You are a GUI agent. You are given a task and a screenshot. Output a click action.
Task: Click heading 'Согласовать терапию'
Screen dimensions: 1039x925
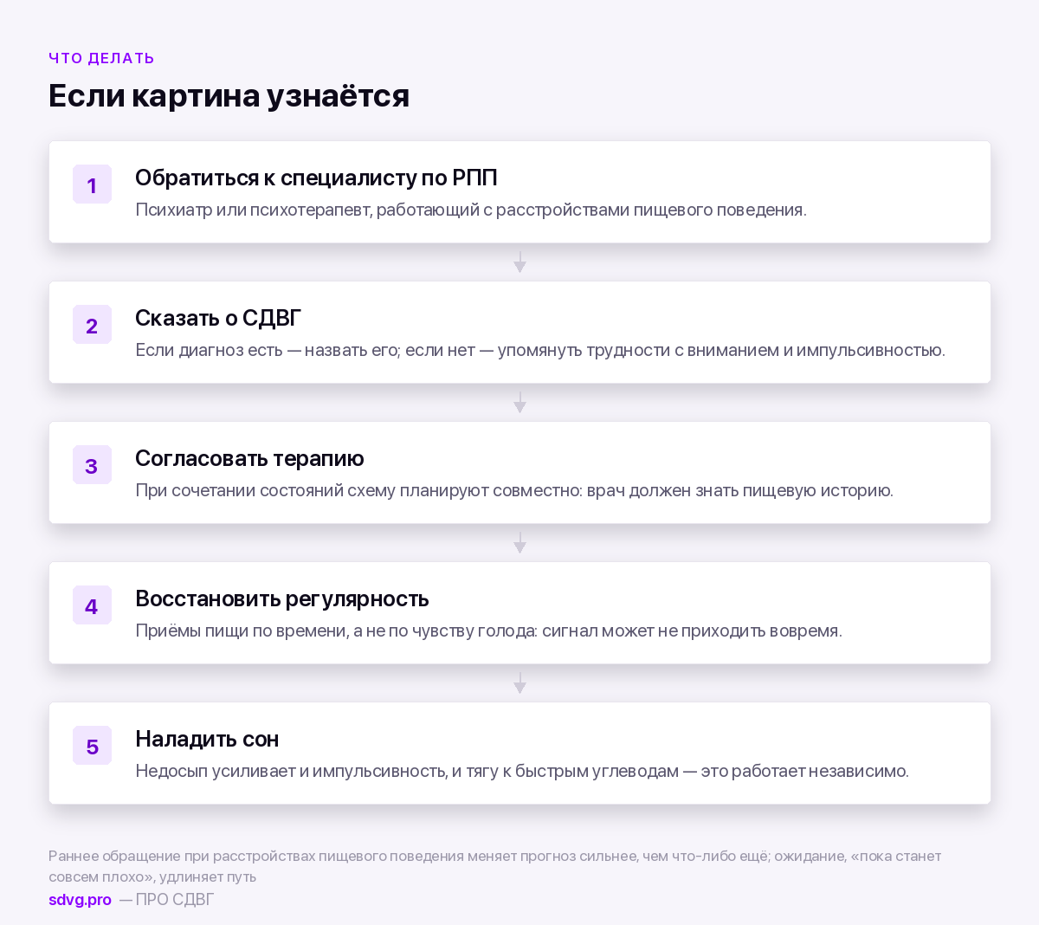pos(249,458)
